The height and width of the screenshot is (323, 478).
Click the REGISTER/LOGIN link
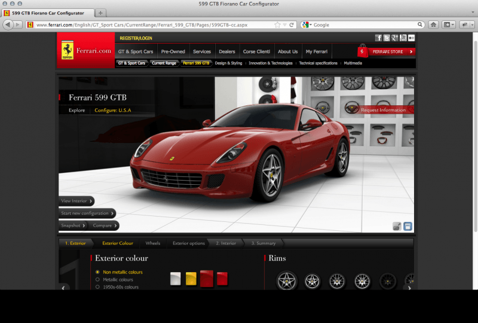coord(136,38)
